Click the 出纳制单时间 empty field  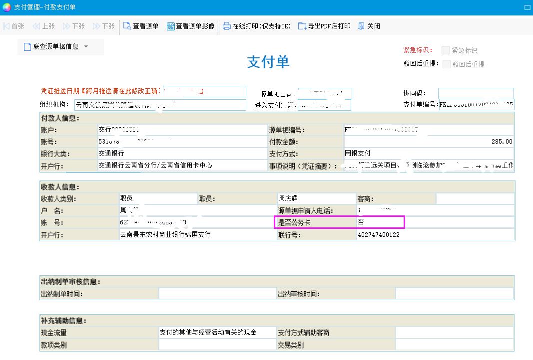217,294
